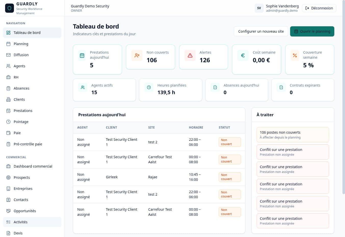Select Contacts in the sidebar
The height and width of the screenshot is (237, 345).
32,200
